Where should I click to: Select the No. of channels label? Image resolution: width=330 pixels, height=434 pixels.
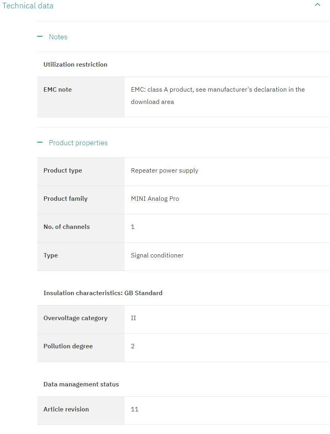click(67, 227)
